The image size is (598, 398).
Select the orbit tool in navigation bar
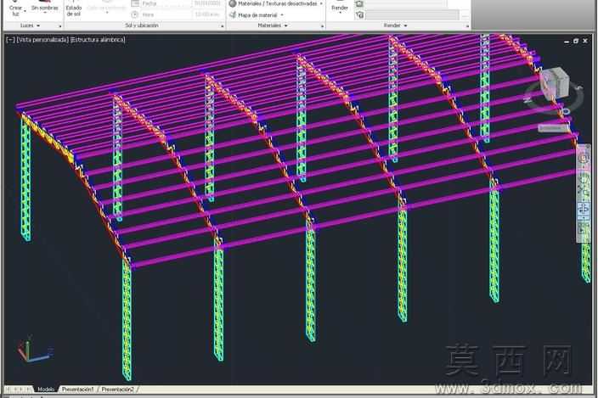pos(584,209)
